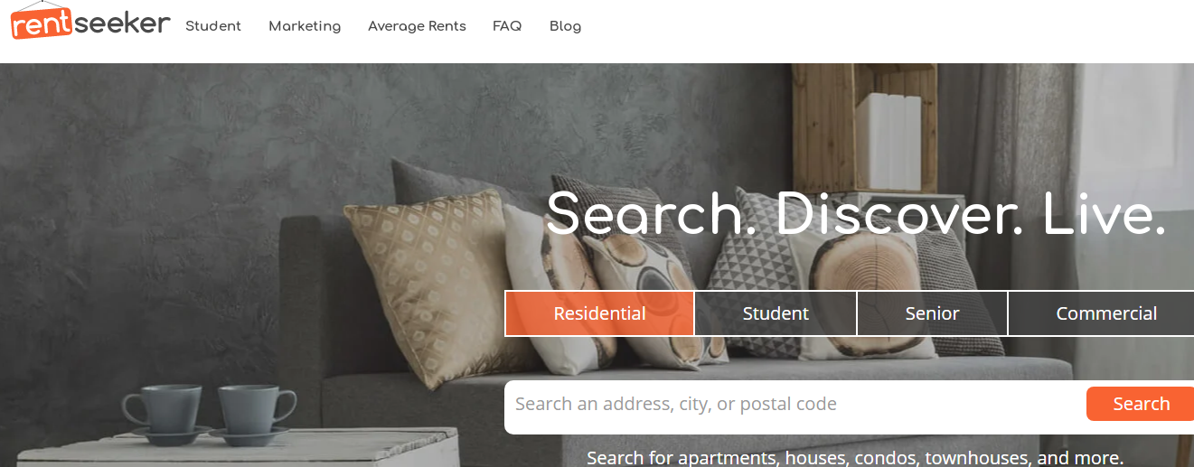
Task: Select the Commercial search tab
Action: click(1101, 313)
